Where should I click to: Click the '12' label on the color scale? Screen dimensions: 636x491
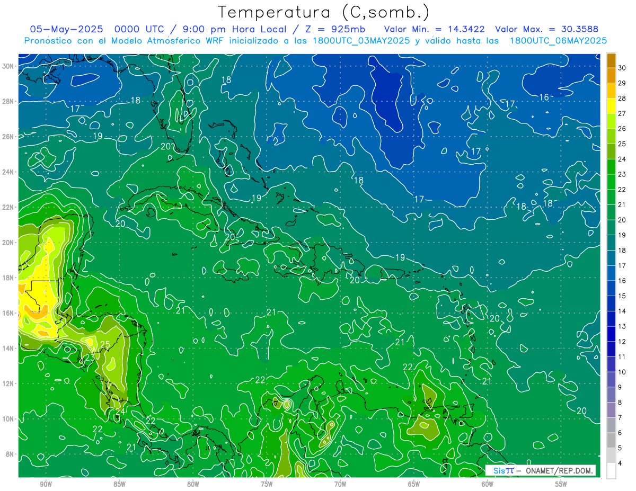[622, 342]
